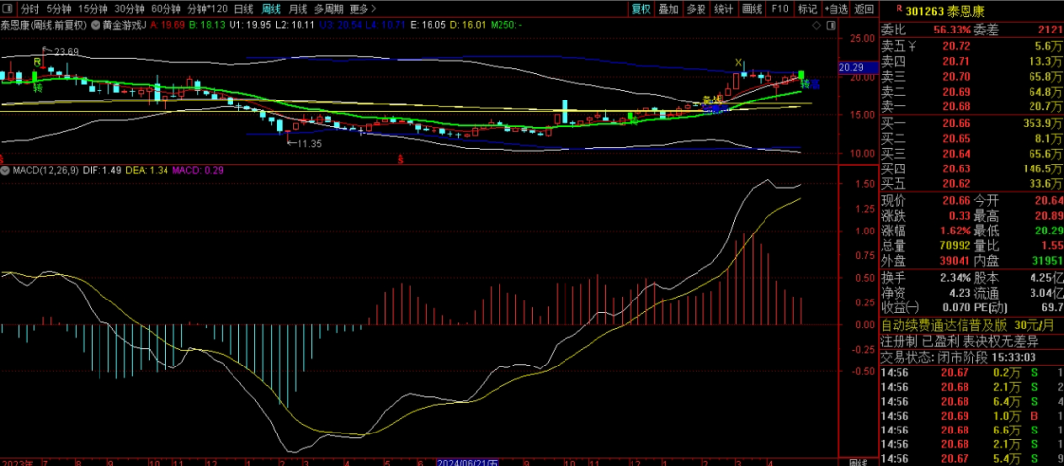This screenshot has height=466, width=1064.
Task: Select the 买二 20.65 order row
Action: pos(971,138)
